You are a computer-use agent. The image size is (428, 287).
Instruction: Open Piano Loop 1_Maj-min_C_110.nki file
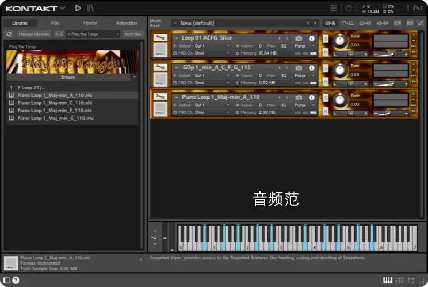click(x=55, y=103)
